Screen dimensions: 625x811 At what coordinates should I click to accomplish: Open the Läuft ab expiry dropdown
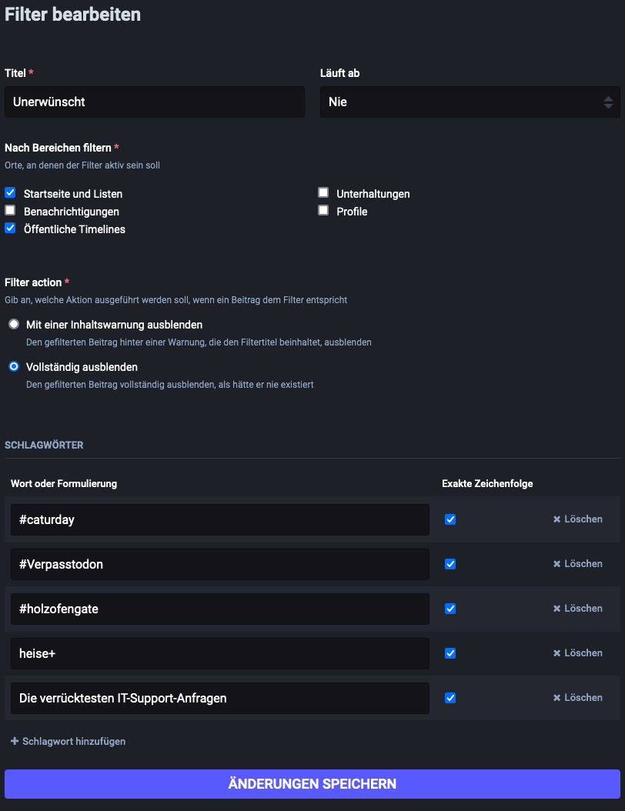pos(470,102)
